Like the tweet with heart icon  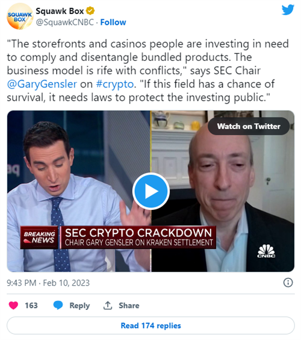click(13, 306)
